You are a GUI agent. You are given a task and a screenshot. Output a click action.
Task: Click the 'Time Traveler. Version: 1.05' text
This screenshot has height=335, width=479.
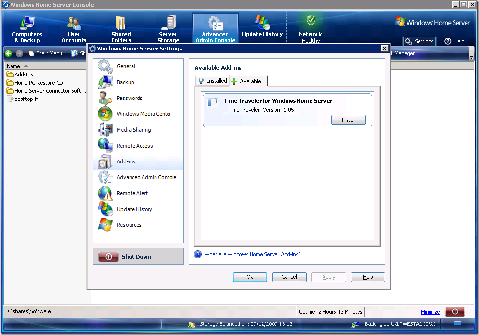pos(262,110)
